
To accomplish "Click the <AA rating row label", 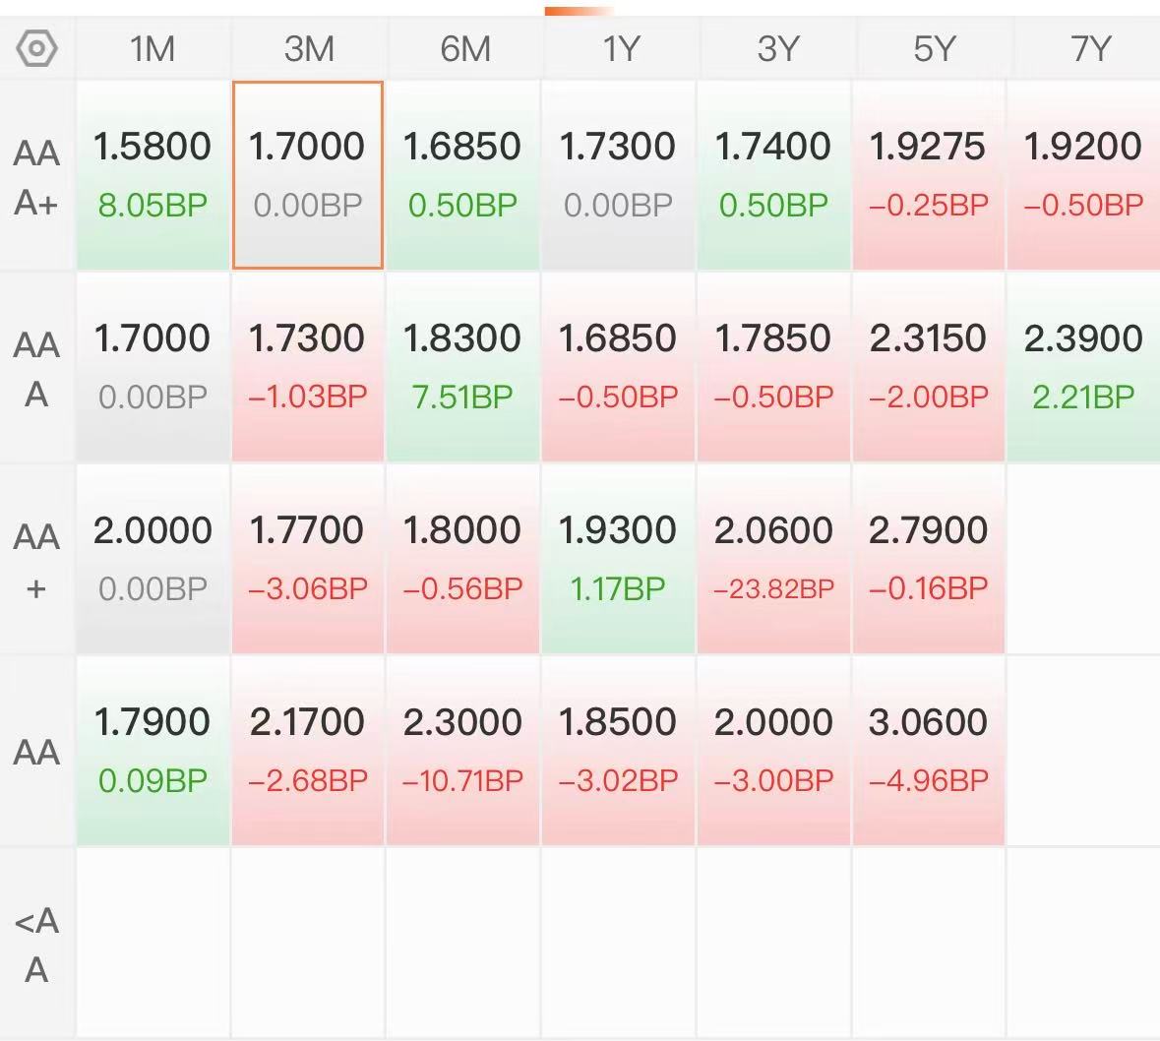I will point(37,946).
